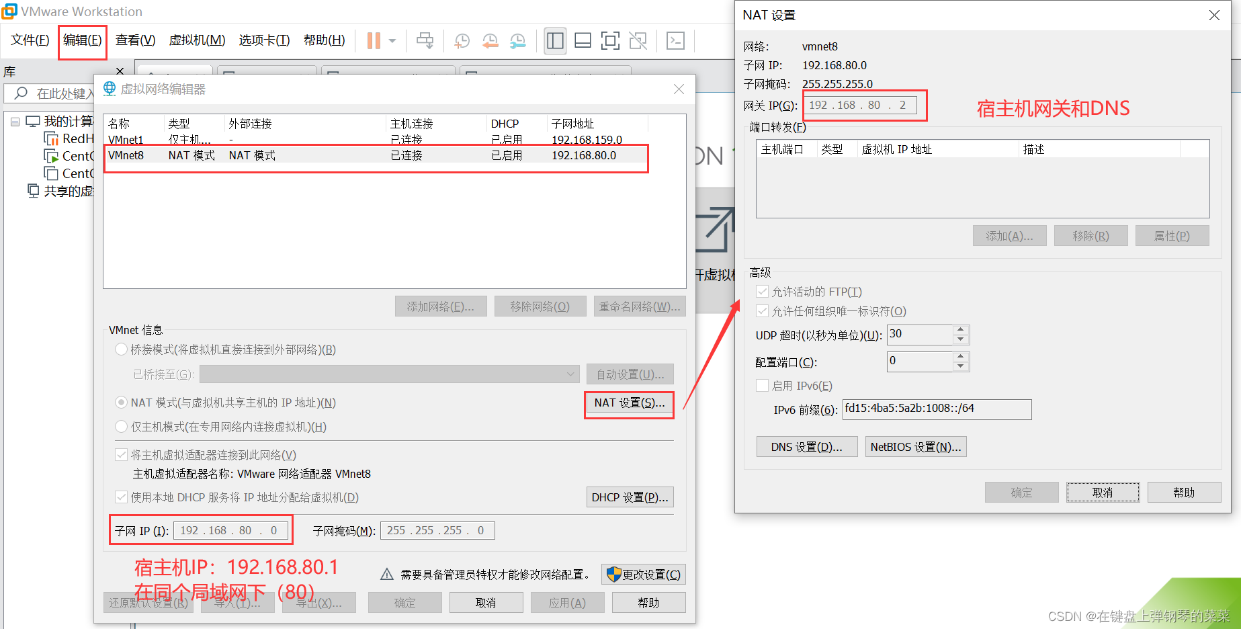Toggle 将主机虚拟适配器连接到此网络 checkbox
The image size is (1241, 629).
pos(122,455)
